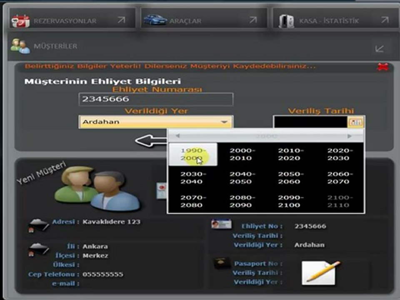Toggle the calendar picker icon
Viewport: 400px width, 300px height.
tap(356, 122)
